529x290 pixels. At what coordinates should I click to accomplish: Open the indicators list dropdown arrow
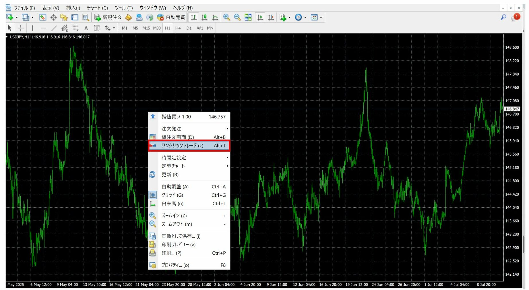click(289, 18)
